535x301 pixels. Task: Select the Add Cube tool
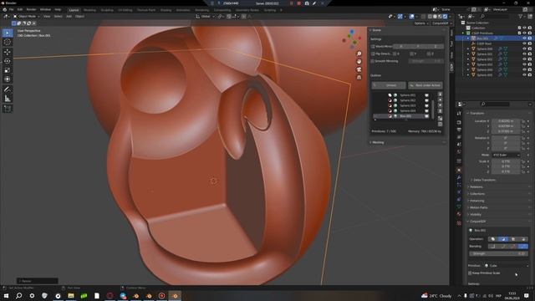(x=8, y=109)
